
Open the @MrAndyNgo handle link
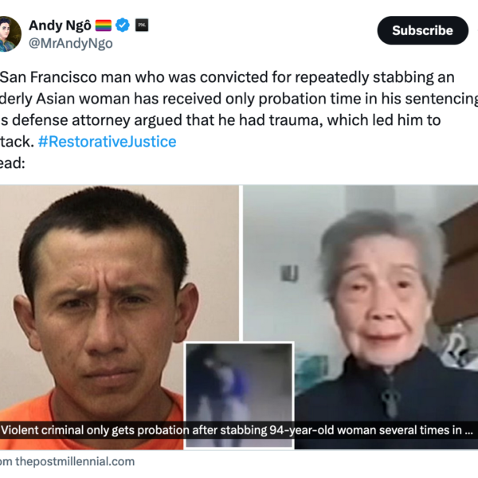pyautogui.click(x=71, y=44)
